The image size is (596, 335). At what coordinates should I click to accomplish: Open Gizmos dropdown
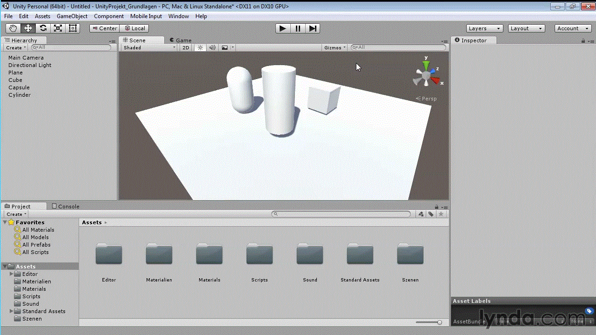[335, 47]
